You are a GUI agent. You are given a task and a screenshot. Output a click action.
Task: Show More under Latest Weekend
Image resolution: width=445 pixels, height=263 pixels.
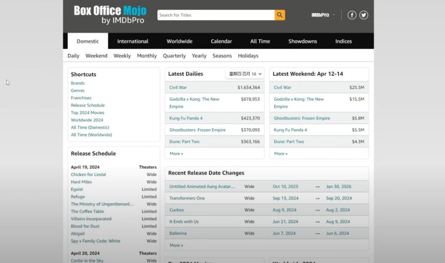tap(281, 154)
